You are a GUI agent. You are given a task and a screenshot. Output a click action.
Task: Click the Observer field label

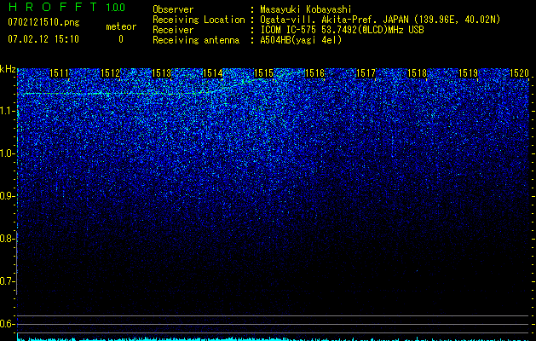[173, 9]
